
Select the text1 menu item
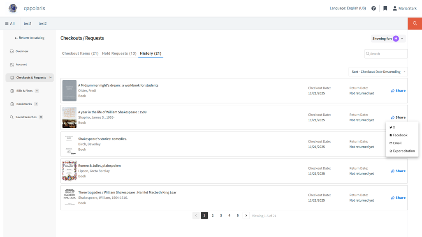coord(28,23)
